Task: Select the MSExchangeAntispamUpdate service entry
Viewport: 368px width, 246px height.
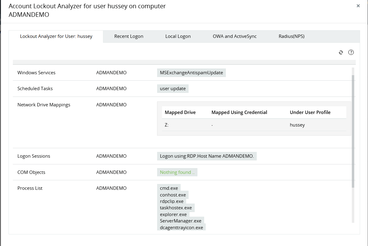Action: pos(191,72)
